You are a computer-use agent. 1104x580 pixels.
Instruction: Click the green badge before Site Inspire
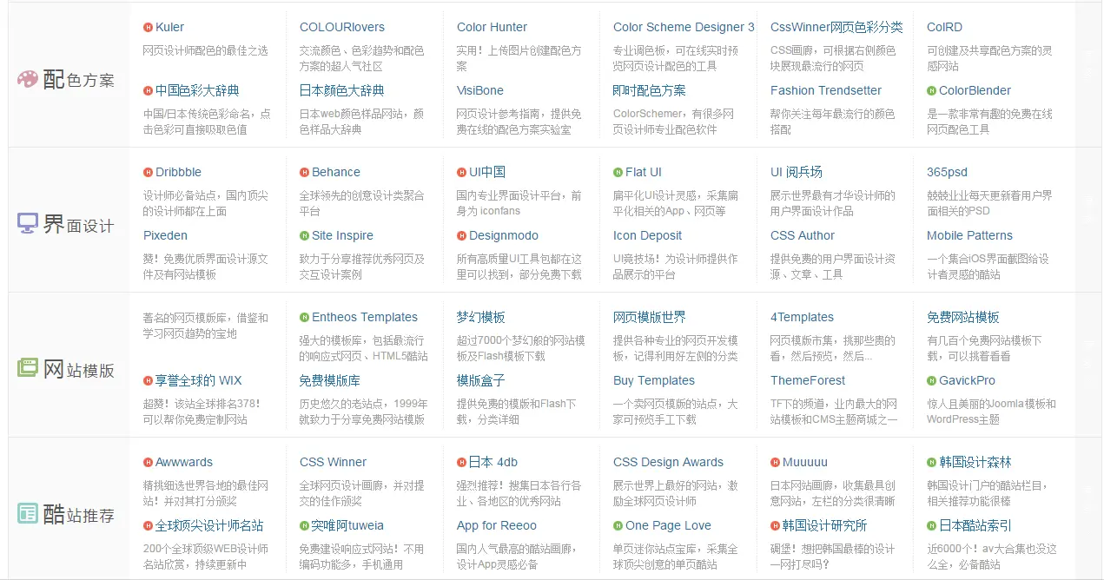click(x=304, y=235)
